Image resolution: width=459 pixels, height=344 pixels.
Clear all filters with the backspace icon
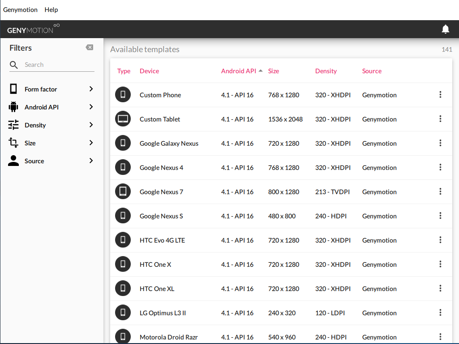[x=90, y=48]
